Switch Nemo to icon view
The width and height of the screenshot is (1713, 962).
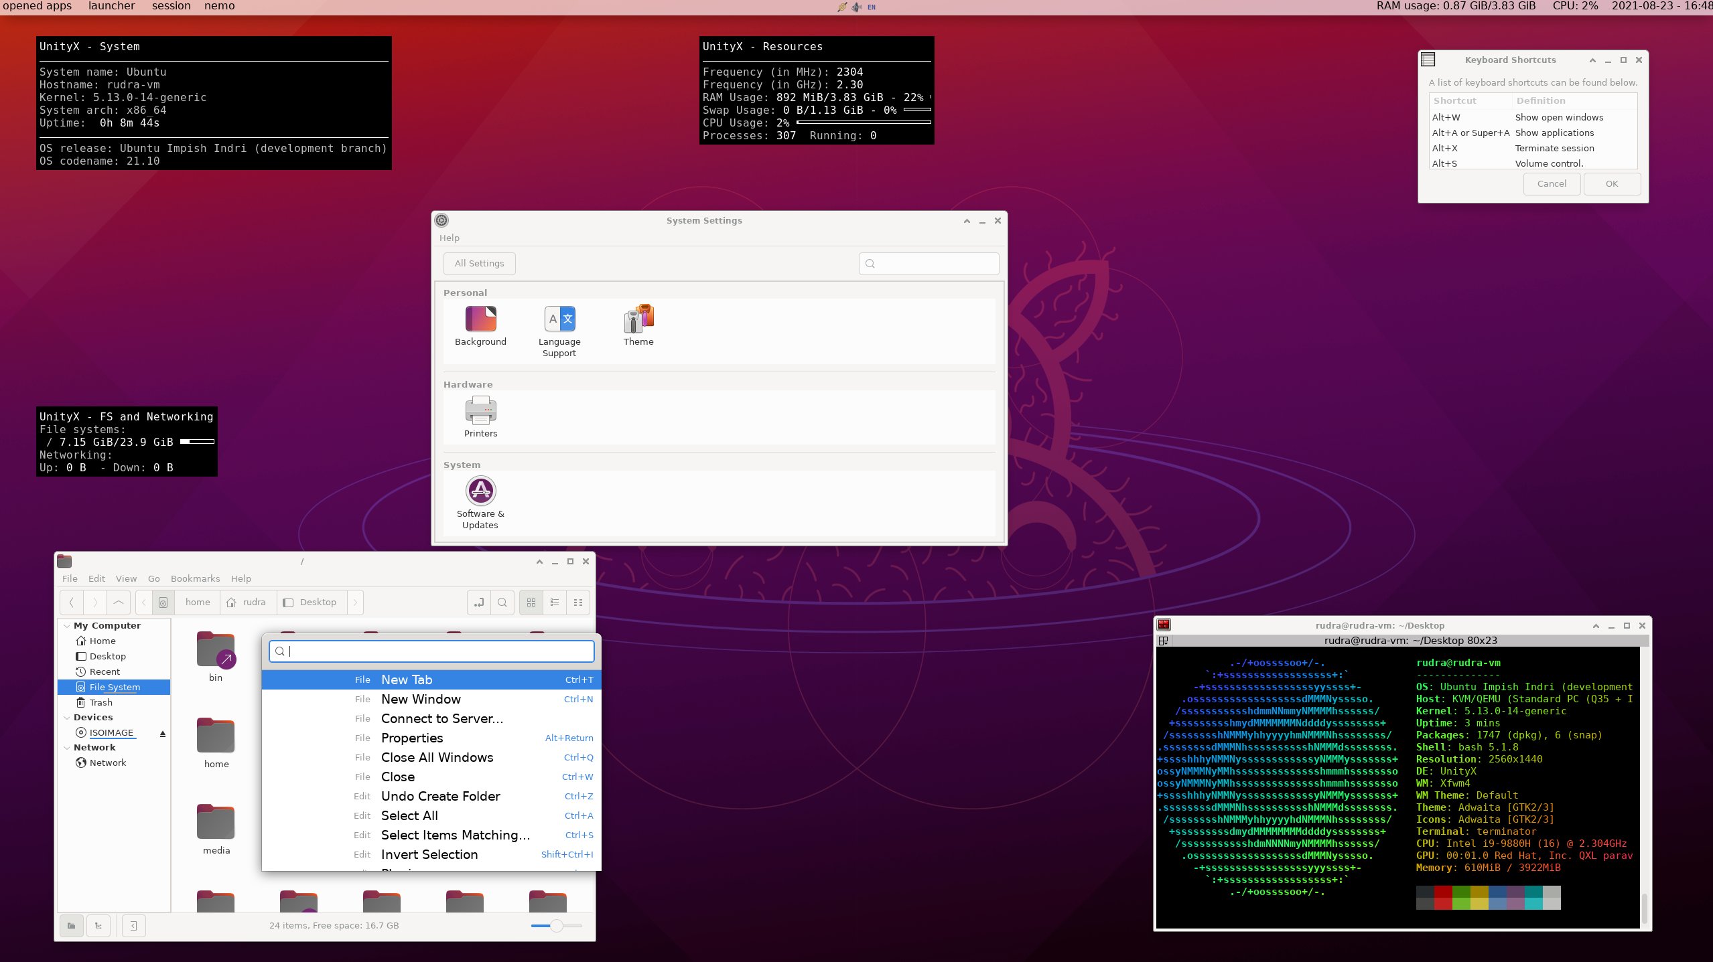(x=531, y=603)
